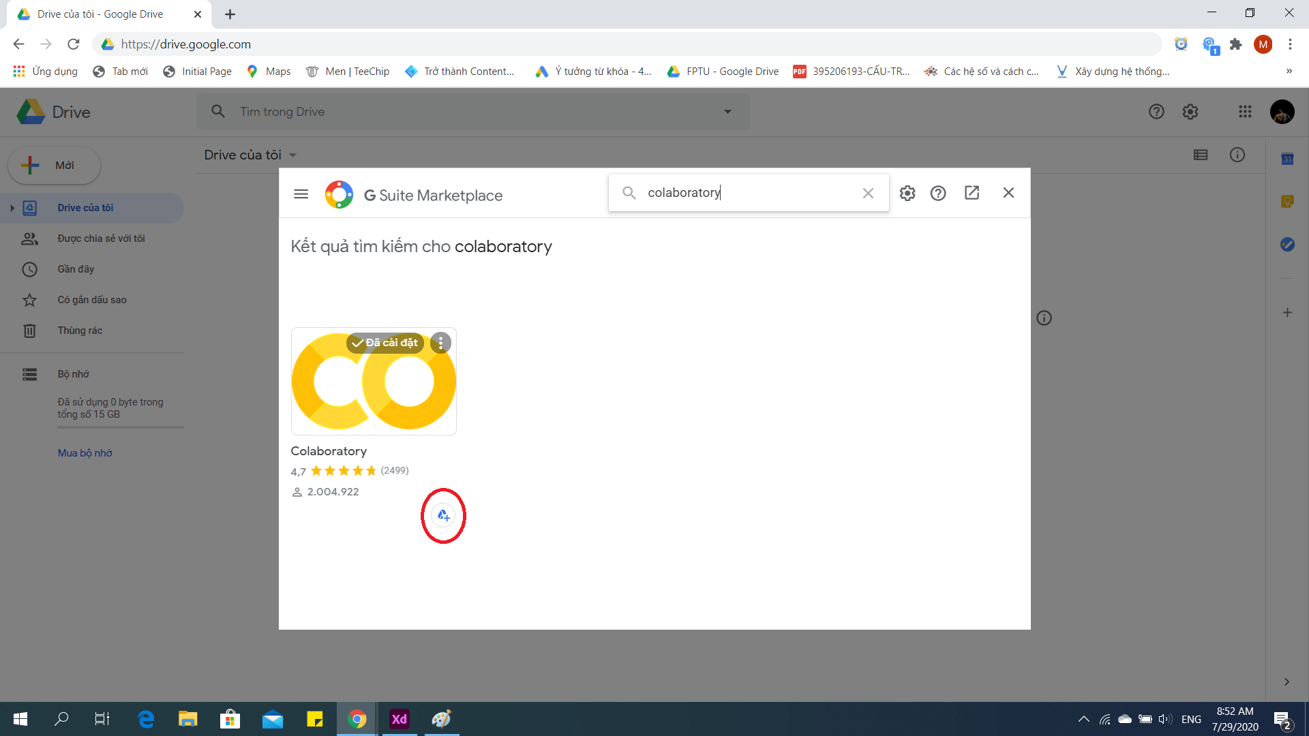Viewport: 1309px width, 736px height.
Task: Open Có gắn dấu sao starred
Action: tap(92, 300)
